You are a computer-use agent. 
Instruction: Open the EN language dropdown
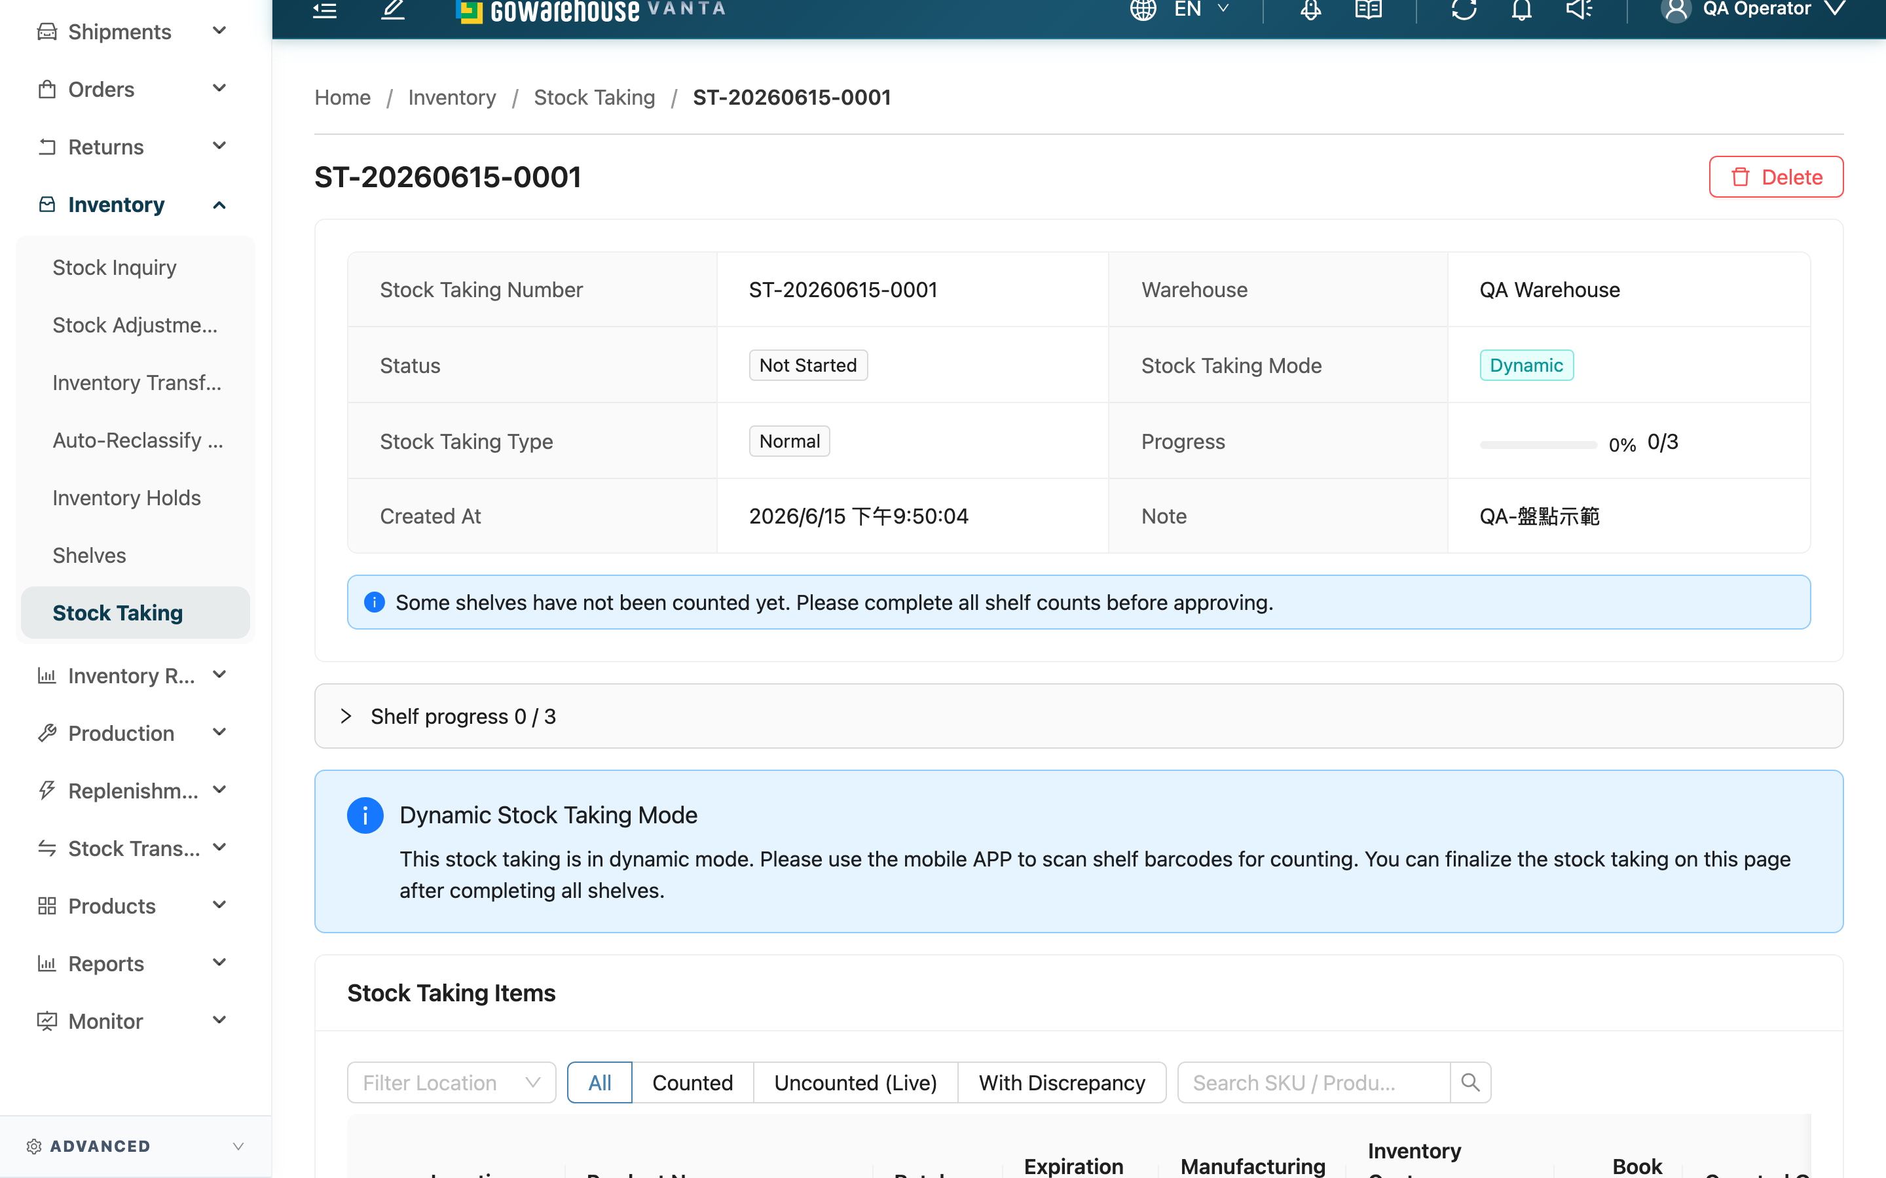pos(1201,9)
